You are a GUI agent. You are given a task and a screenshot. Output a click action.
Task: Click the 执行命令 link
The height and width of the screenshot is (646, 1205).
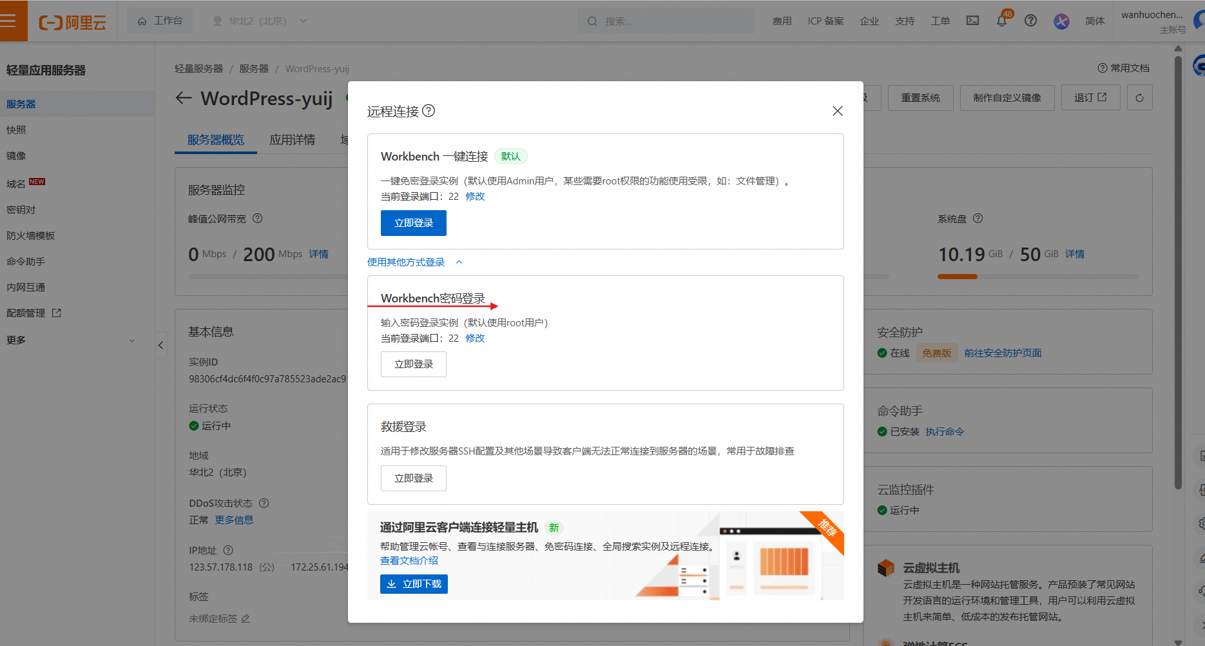pos(945,432)
